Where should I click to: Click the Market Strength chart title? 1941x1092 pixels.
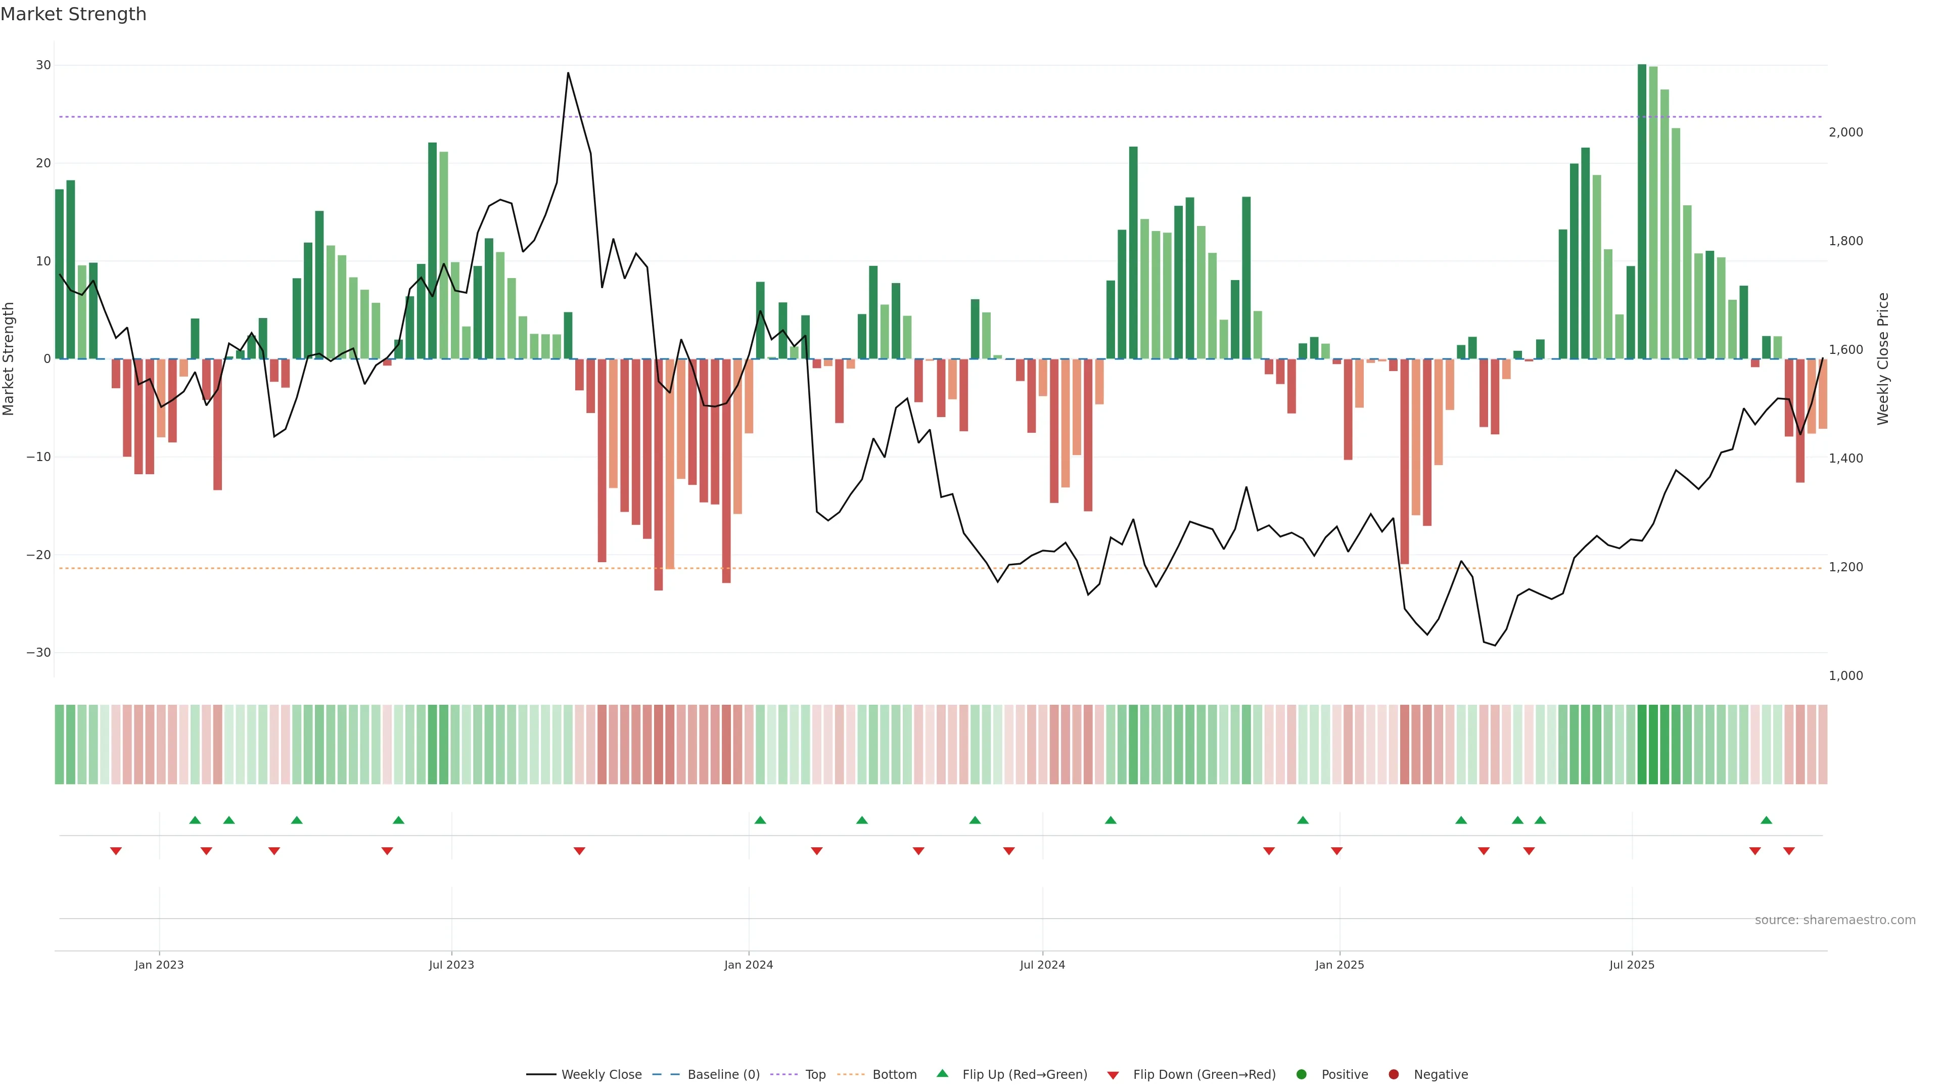coord(73,14)
